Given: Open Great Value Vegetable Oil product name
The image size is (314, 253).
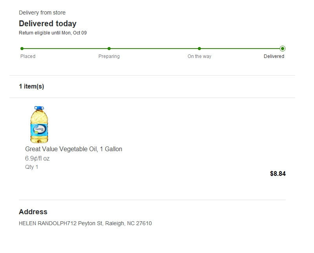Looking at the screenshot, I should [x=73, y=149].
